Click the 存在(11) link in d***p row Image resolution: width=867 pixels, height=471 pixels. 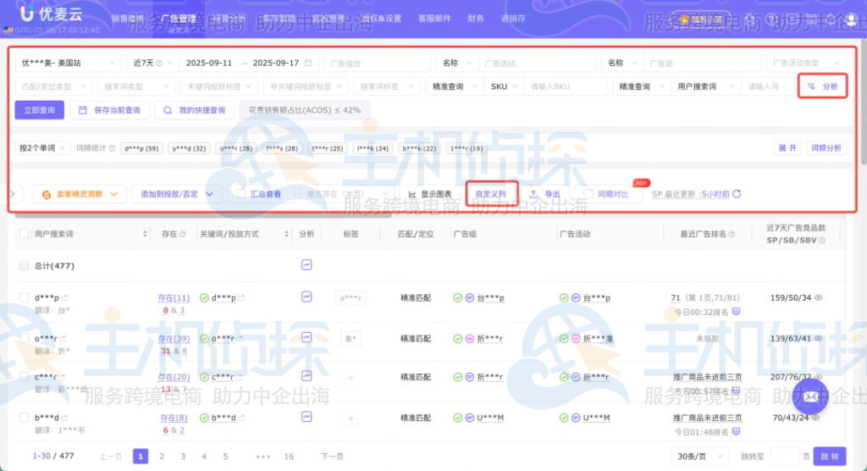click(x=174, y=298)
